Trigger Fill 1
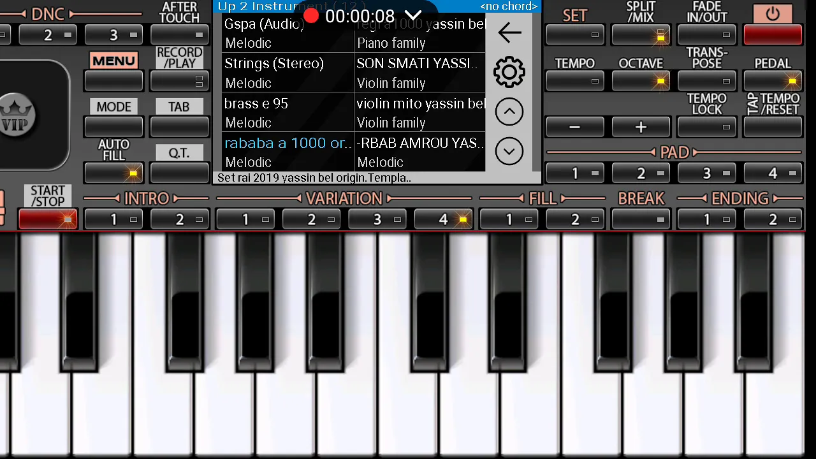 509,219
